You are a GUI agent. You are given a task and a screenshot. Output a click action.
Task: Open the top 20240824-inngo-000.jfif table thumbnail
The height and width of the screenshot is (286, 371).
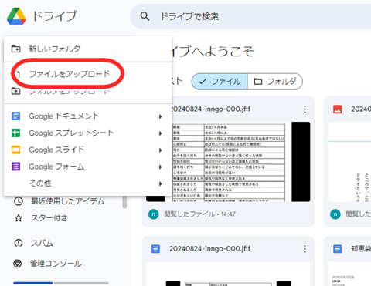coord(228,162)
